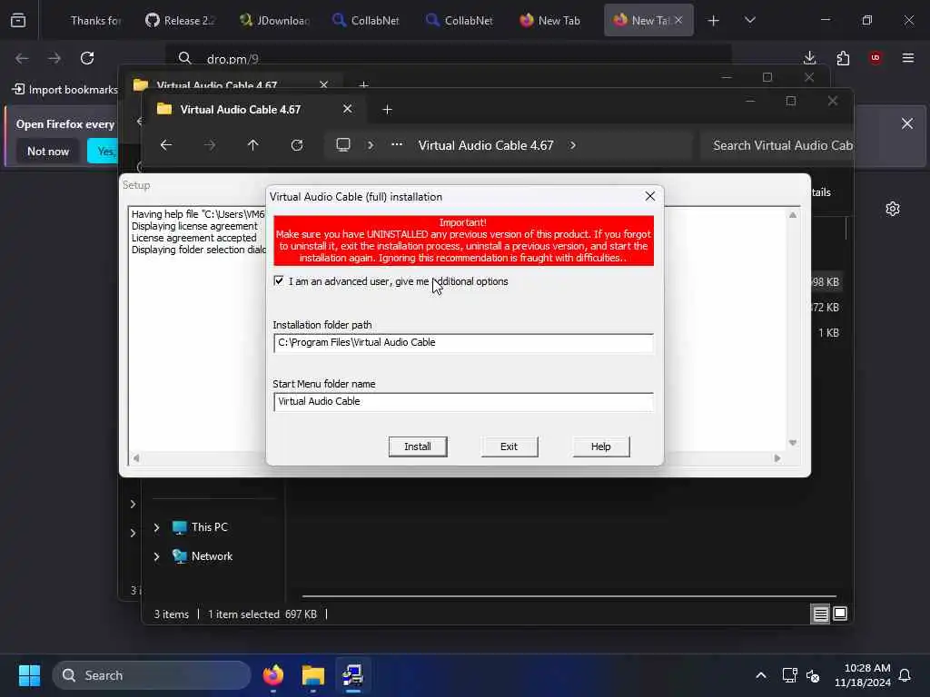This screenshot has width=930, height=697.
Task: Click the muted volume tray icon
Action: click(x=813, y=675)
